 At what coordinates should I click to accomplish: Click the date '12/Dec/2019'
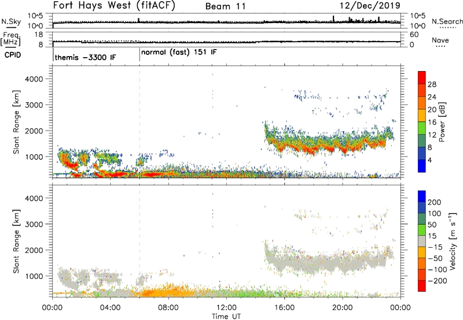click(370, 5)
